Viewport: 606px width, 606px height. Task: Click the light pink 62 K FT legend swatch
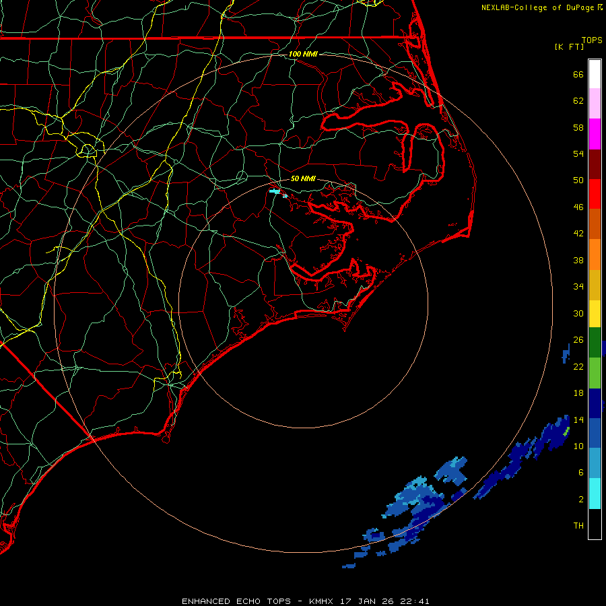tap(595, 104)
